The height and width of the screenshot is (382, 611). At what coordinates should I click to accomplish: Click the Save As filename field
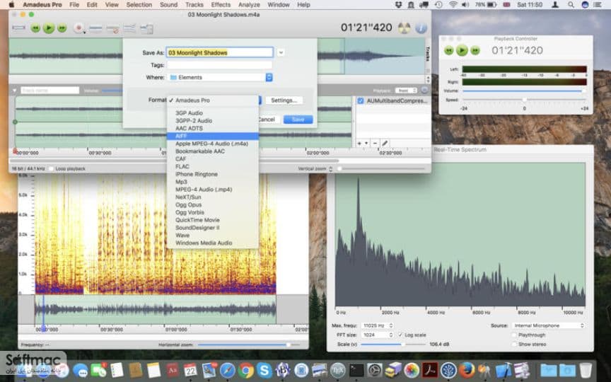220,52
